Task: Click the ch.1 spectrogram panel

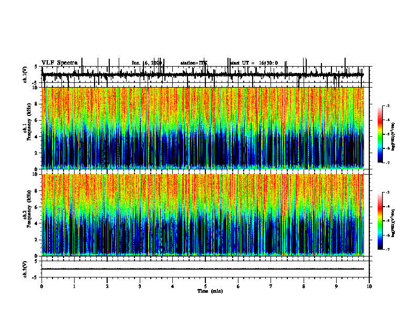Action: pyautogui.click(x=203, y=128)
